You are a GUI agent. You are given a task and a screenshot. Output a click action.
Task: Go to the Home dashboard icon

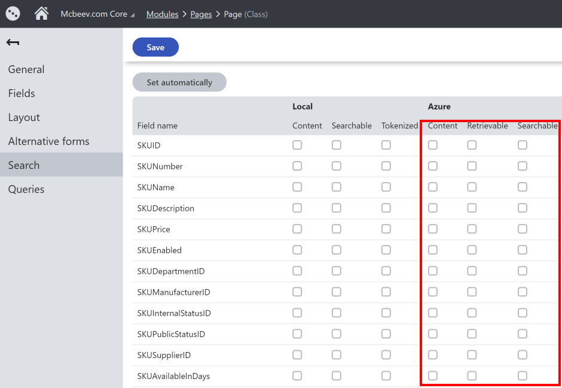41,14
